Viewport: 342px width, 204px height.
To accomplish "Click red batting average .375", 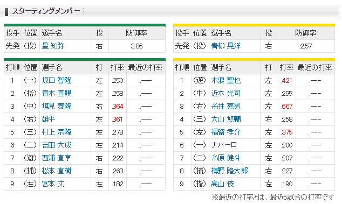I will coord(287,132).
